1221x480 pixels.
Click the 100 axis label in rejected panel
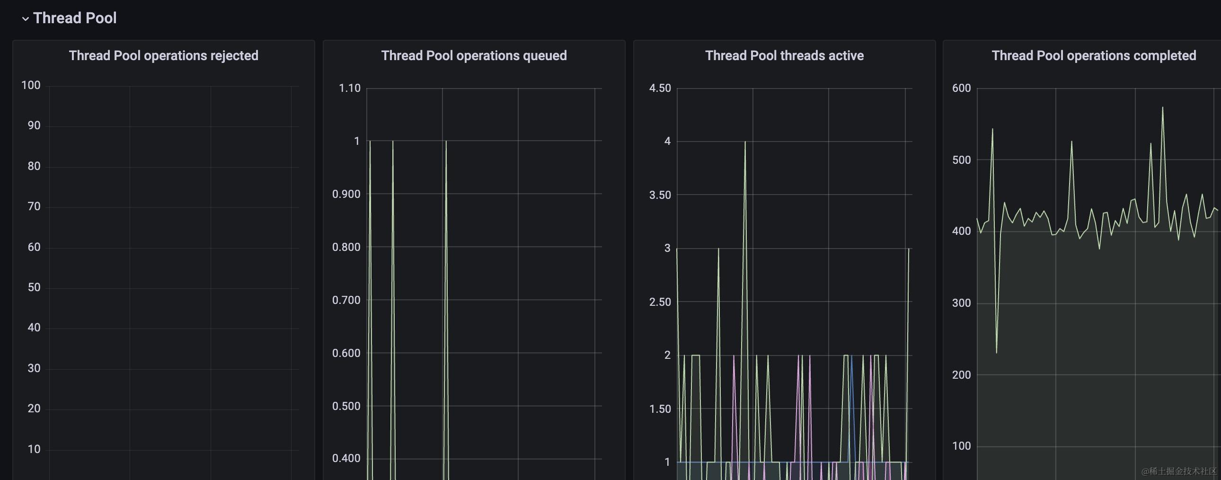click(x=31, y=85)
